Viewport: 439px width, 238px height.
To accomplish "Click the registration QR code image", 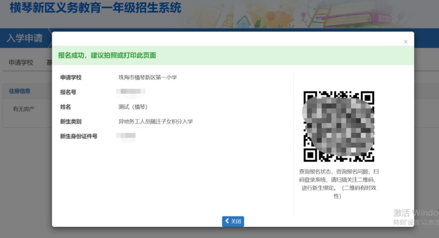I will coord(339,126).
